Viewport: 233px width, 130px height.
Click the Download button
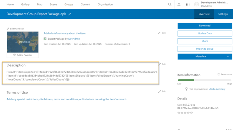205,26
